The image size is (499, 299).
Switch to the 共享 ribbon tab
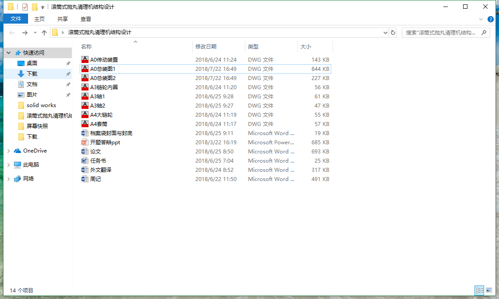(63, 19)
